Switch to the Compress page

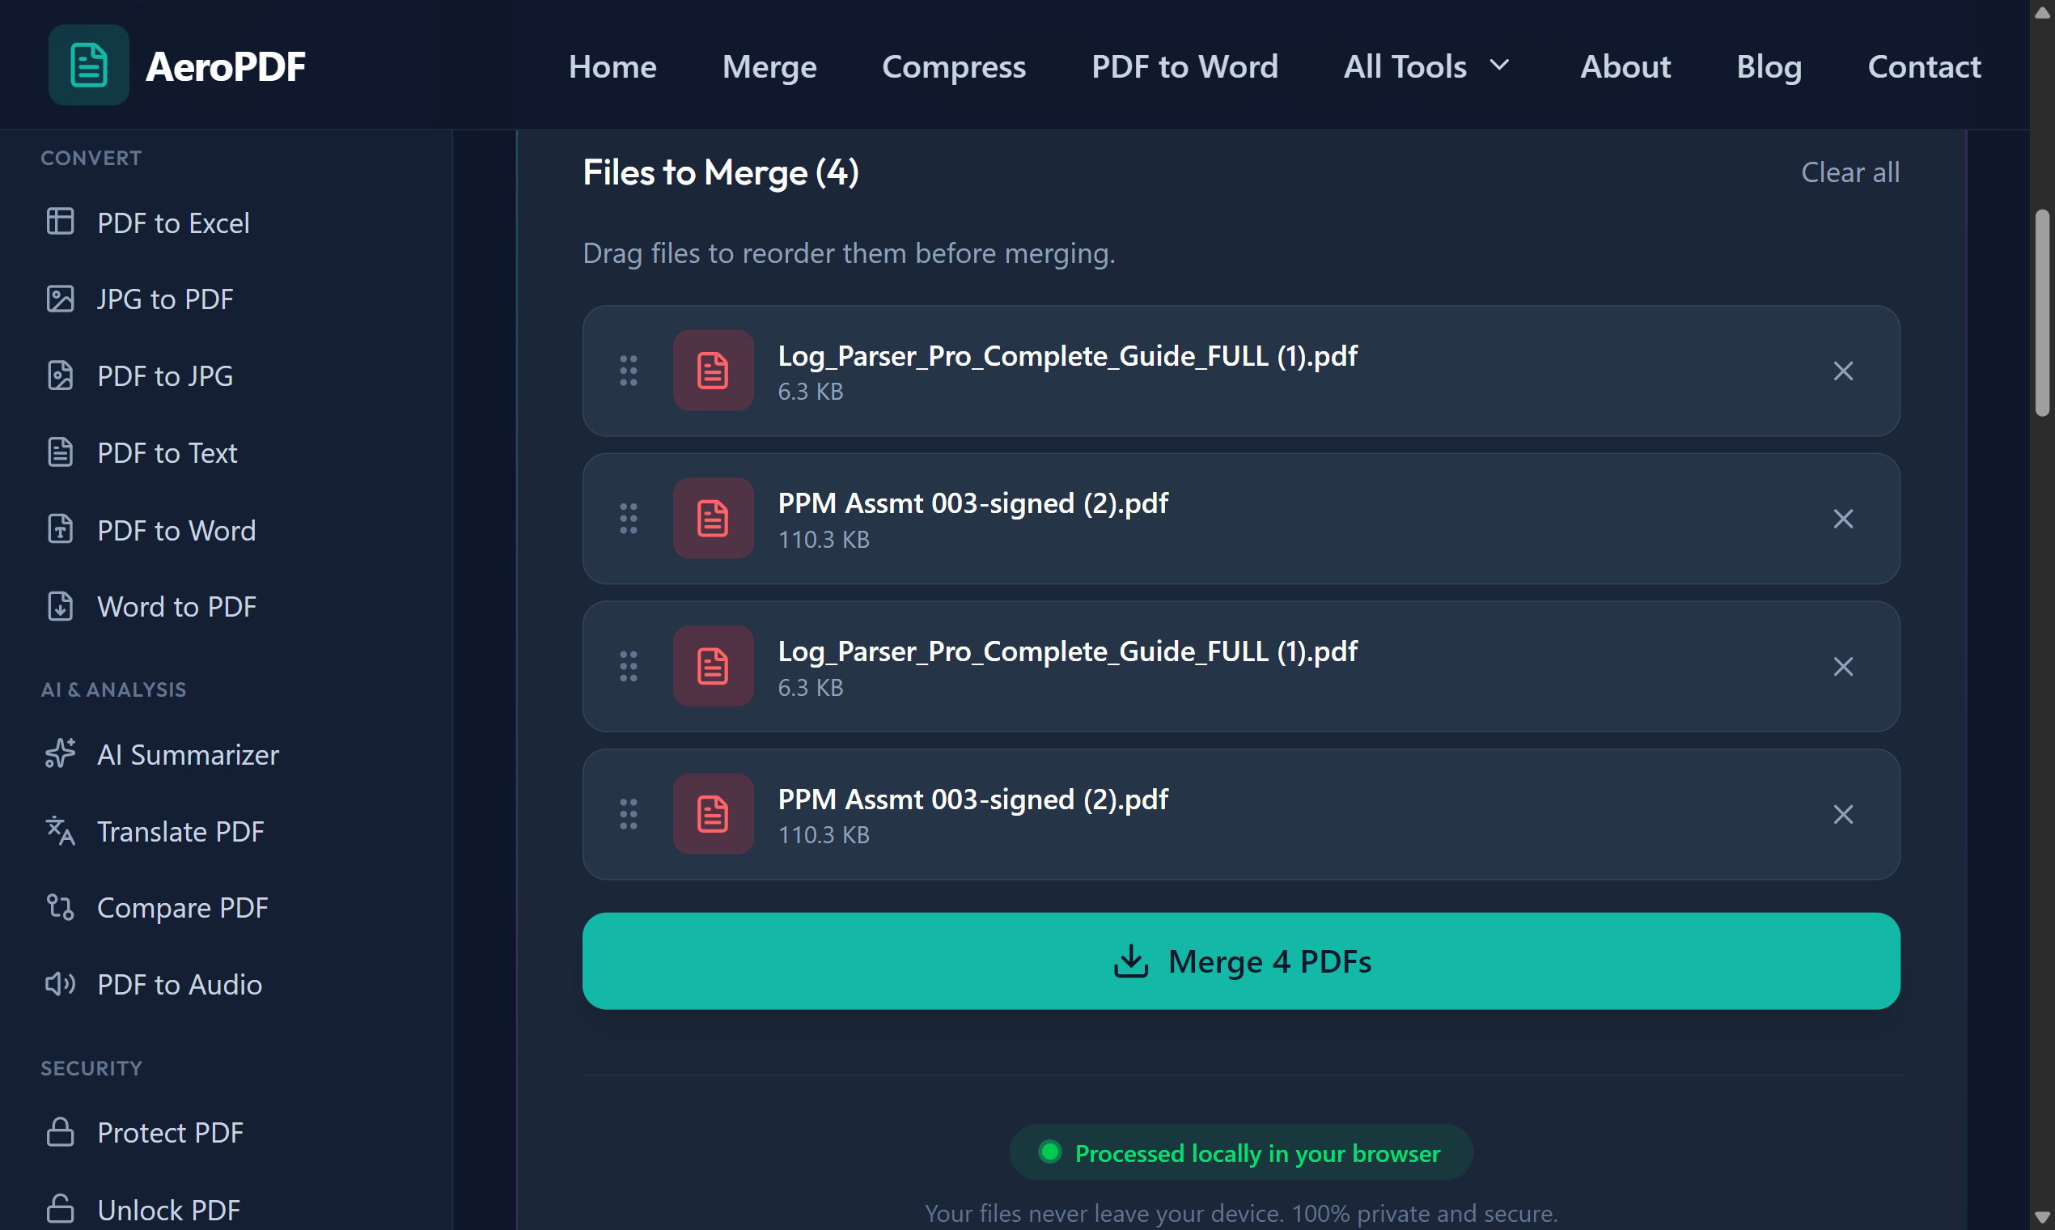tap(955, 66)
